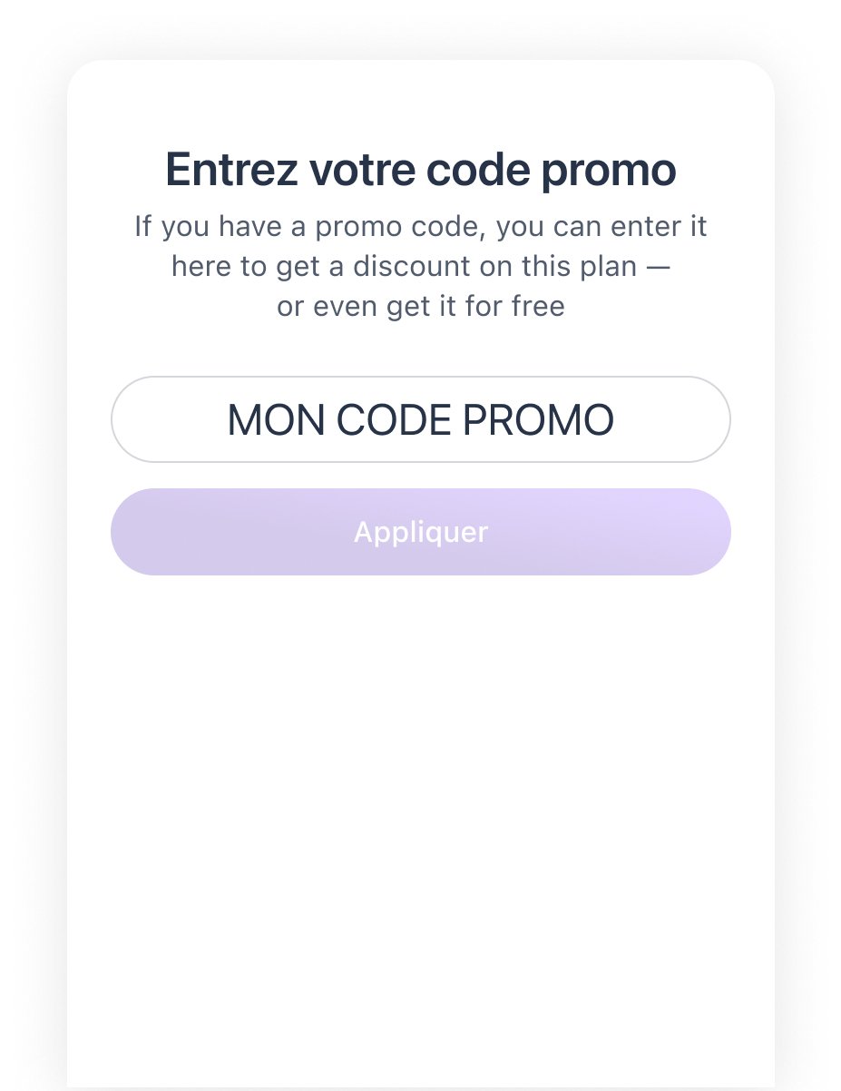Click the right edge of promo input

click(706, 419)
